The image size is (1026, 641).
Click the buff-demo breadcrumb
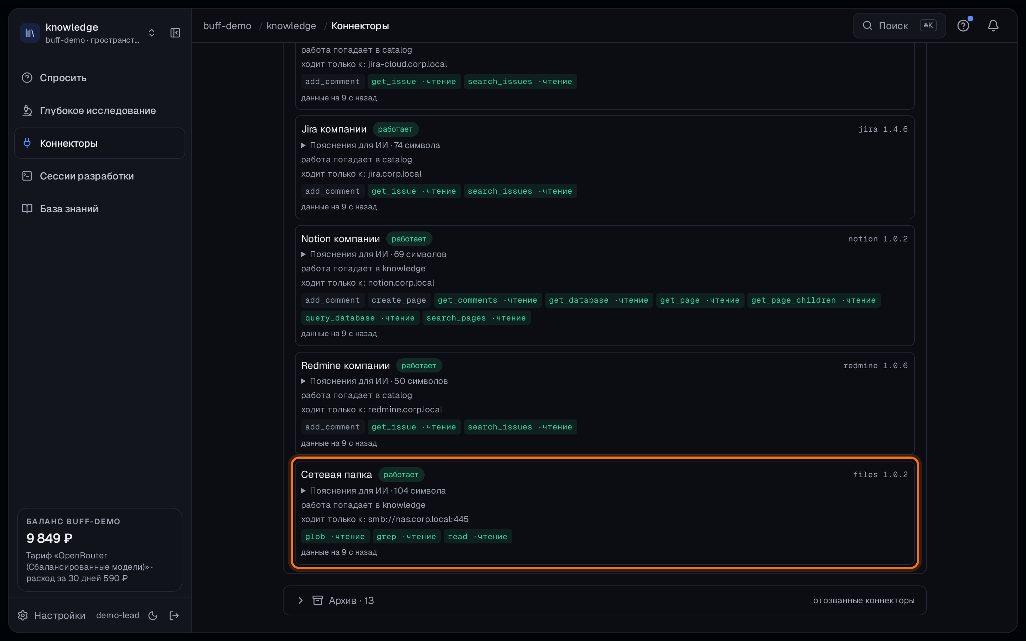(x=227, y=26)
